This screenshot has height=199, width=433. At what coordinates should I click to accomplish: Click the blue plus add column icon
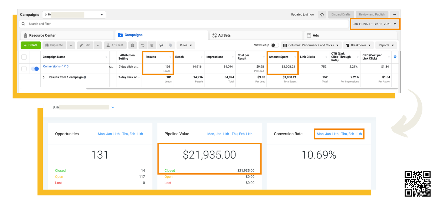click(x=395, y=57)
